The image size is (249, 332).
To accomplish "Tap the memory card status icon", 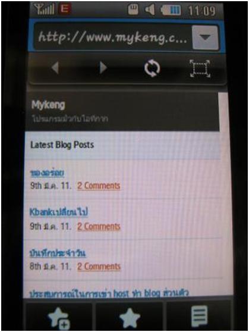I will click(133, 10).
